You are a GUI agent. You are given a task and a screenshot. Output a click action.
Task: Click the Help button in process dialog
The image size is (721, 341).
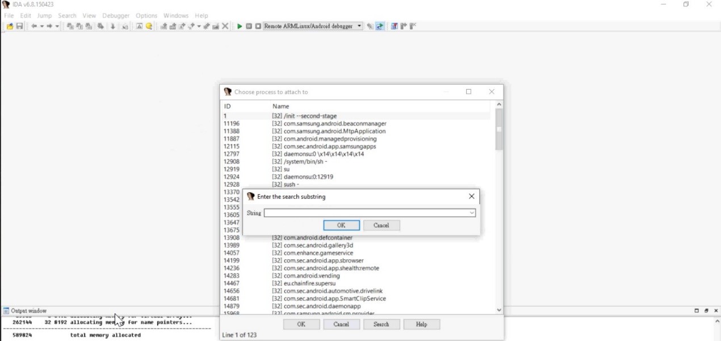[421, 325]
